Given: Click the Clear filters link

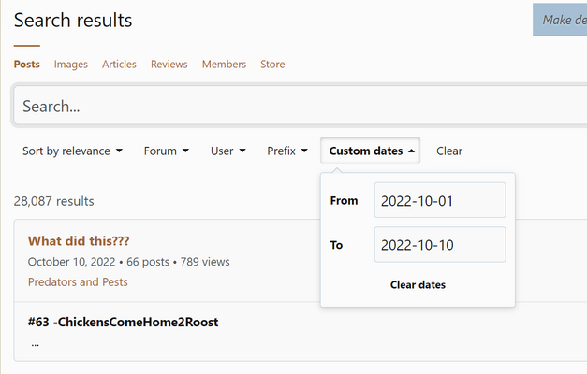Looking at the screenshot, I should (449, 151).
